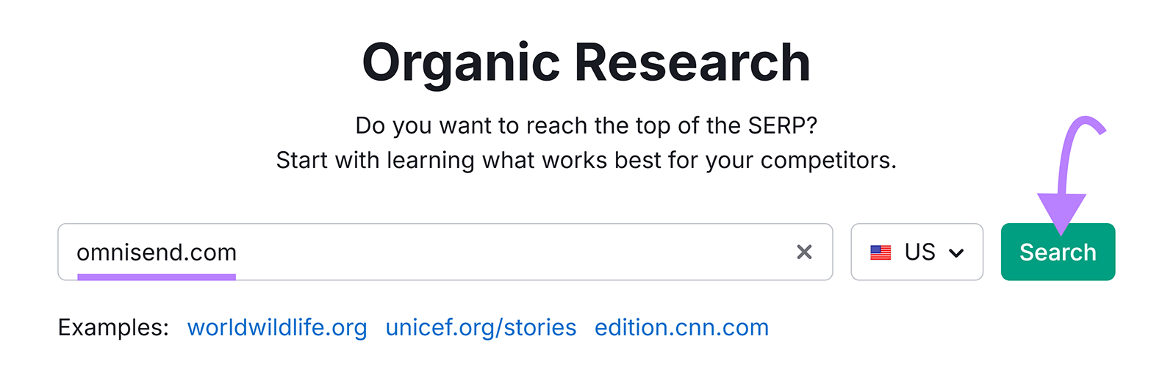Click the 'US' country label text
The height and width of the screenshot is (383, 1176).
pyautogui.click(x=919, y=252)
